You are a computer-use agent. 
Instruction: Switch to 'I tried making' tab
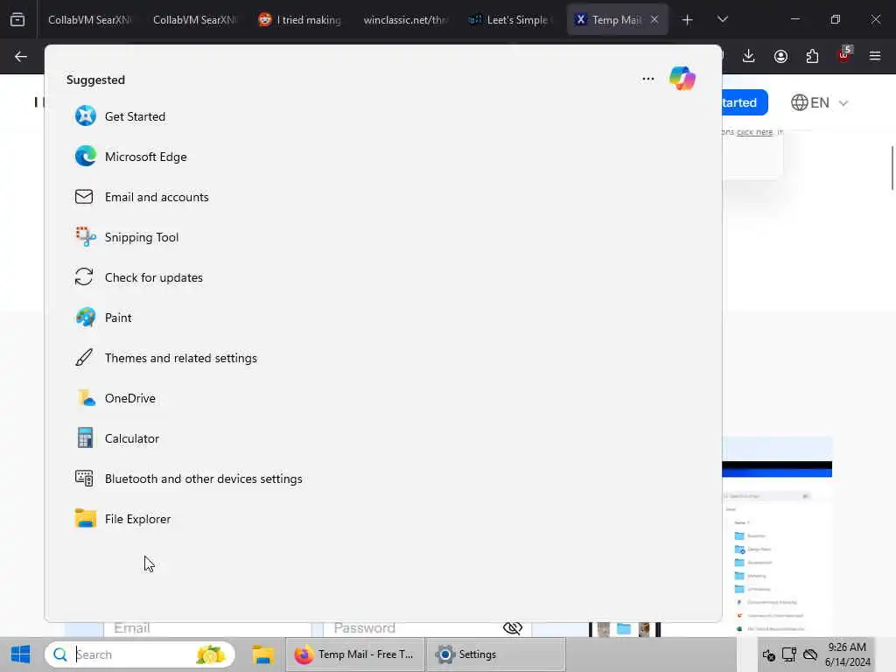tap(300, 19)
